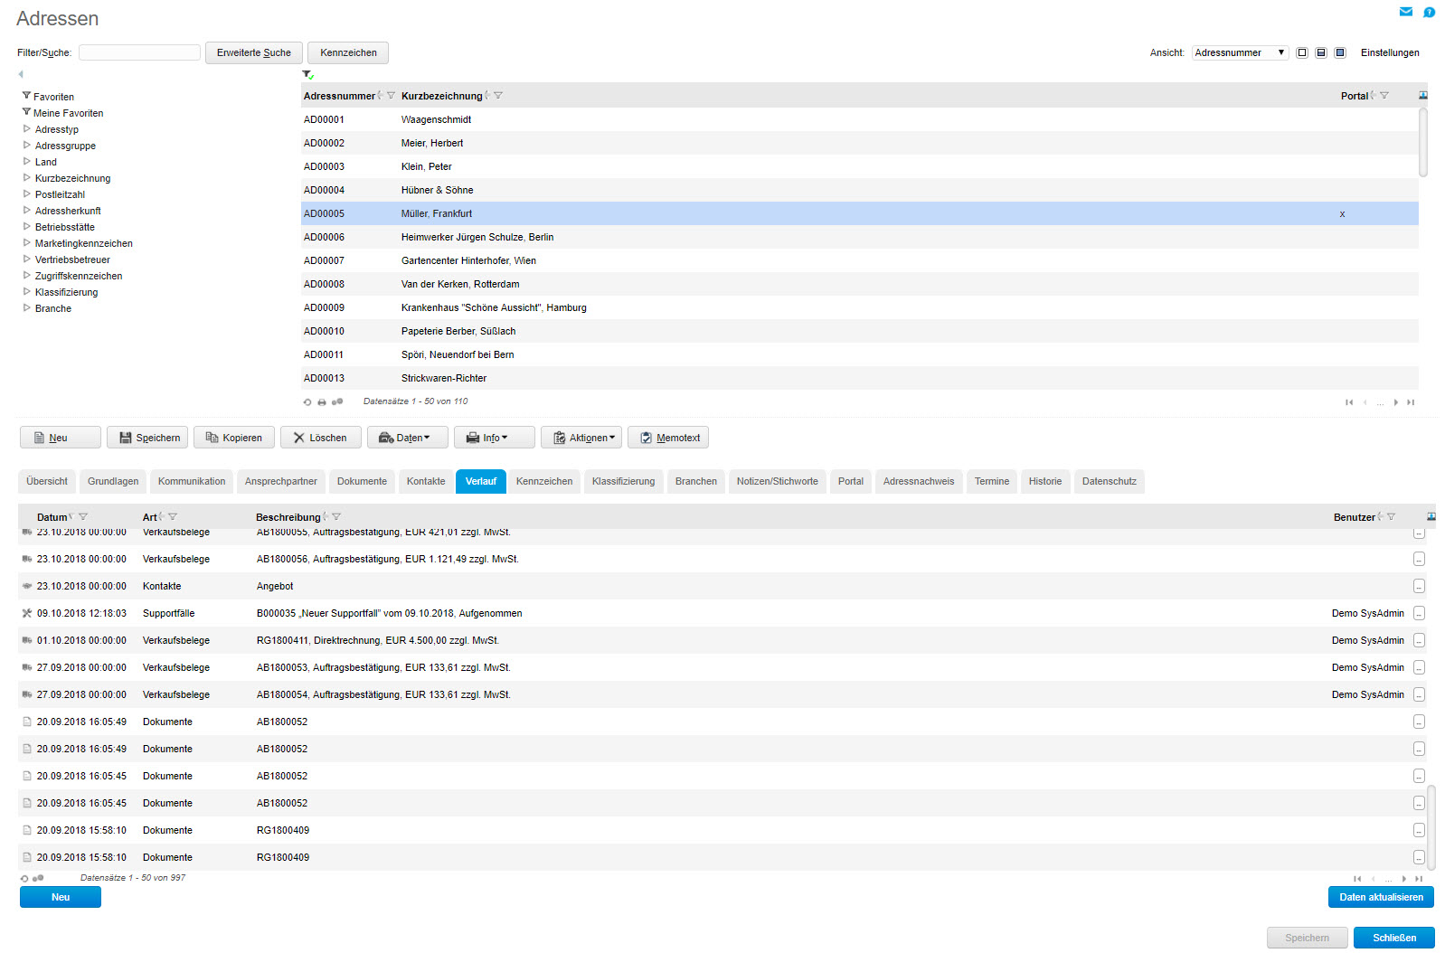Click the Filter/Suche input field
This screenshot has width=1445, height=953.
coord(139,53)
